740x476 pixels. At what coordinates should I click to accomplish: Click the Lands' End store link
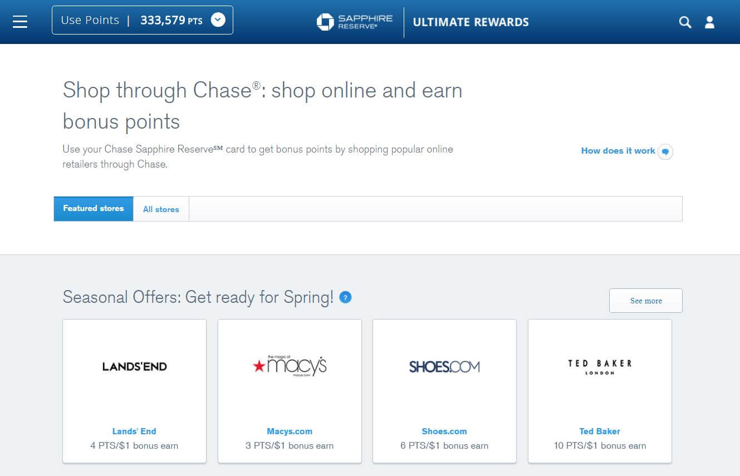tap(134, 431)
